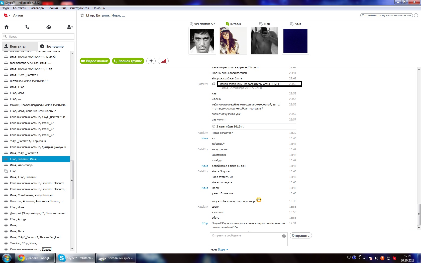Start a Видеозвонок

pyautogui.click(x=95, y=61)
